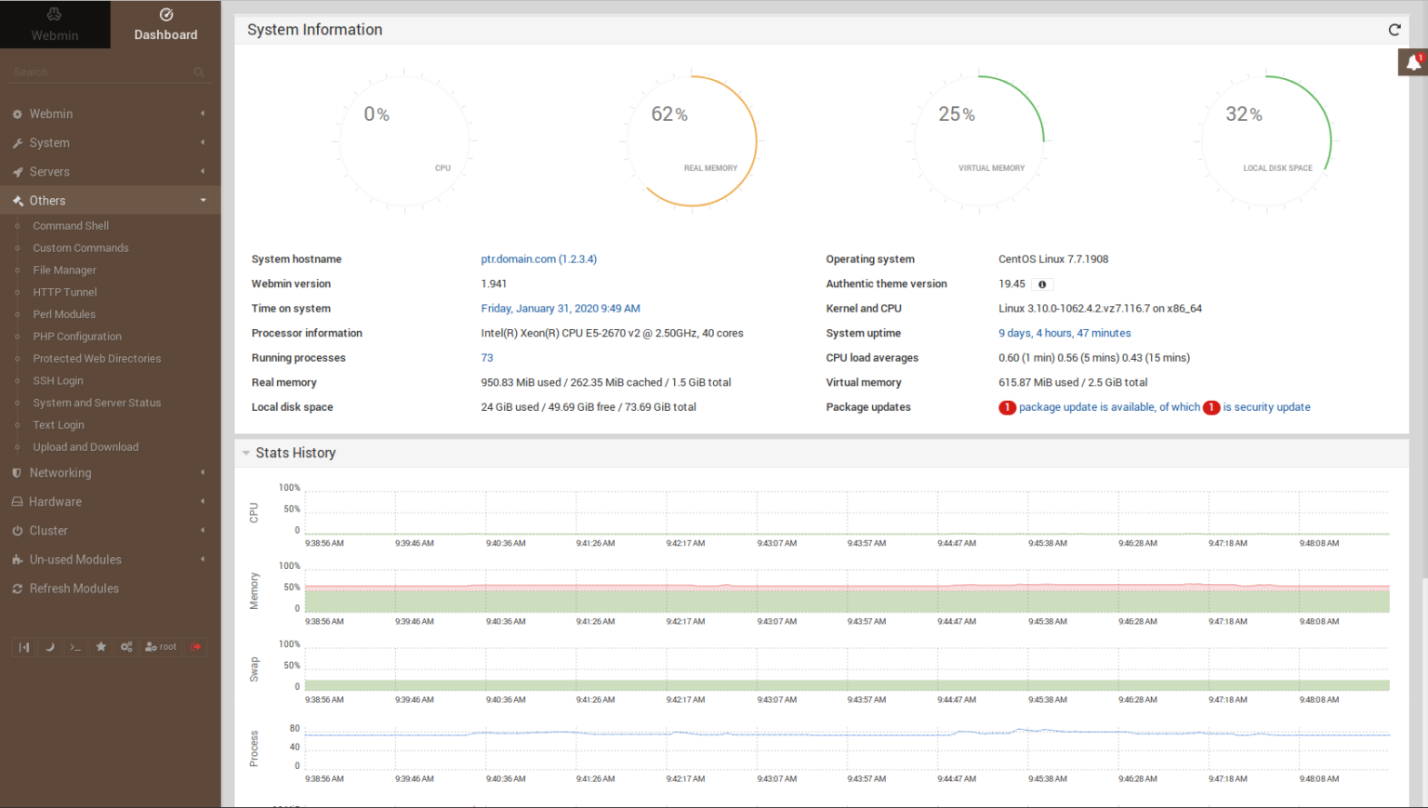
Task: Open the favorites star icon
Action: tap(100, 646)
